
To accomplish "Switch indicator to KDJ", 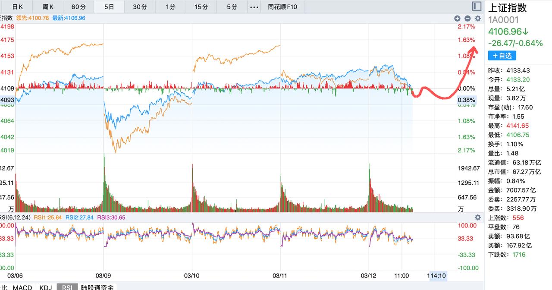I will coord(46,287).
